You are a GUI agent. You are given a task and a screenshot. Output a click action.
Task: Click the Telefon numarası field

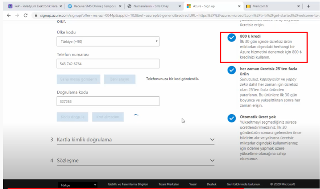(108, 63)
